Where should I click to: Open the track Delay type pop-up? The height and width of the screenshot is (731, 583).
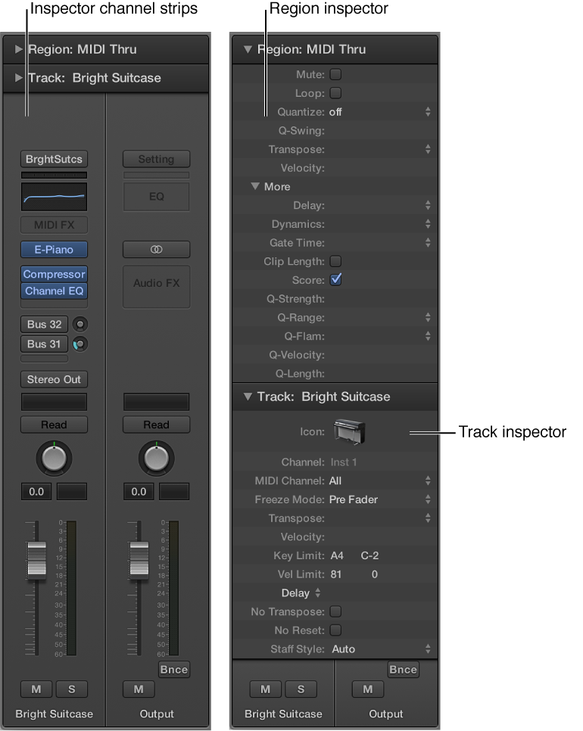(301, 593)
